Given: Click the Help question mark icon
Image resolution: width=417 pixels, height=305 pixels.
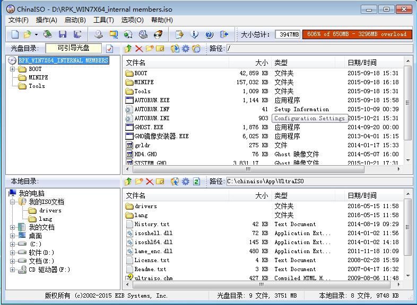Looking at the screenshot, I should pyautogui.click(x=209, y=34).
